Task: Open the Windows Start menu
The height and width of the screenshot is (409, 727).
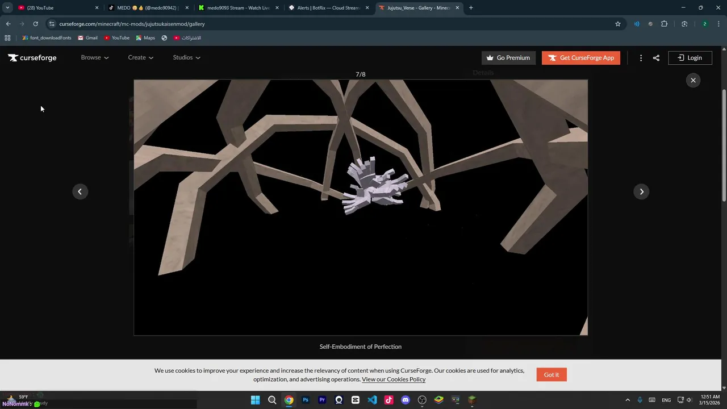Action: coord(255,400)
